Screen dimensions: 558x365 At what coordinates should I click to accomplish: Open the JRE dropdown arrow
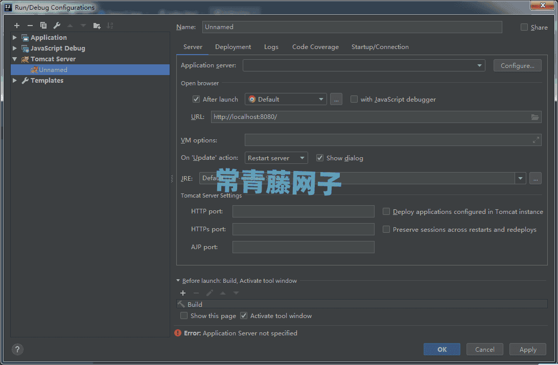click(520, 178)
